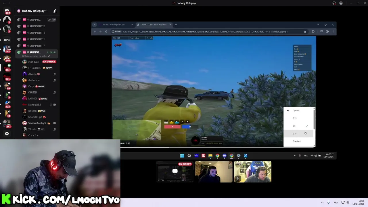Screen dimensions: 368x207
Task: Open the BPC server
Action: 7,40
